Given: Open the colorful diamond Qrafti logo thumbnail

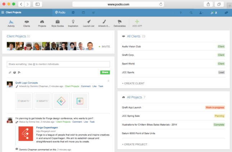Looking at the screenshot, I should pos(61,101).
